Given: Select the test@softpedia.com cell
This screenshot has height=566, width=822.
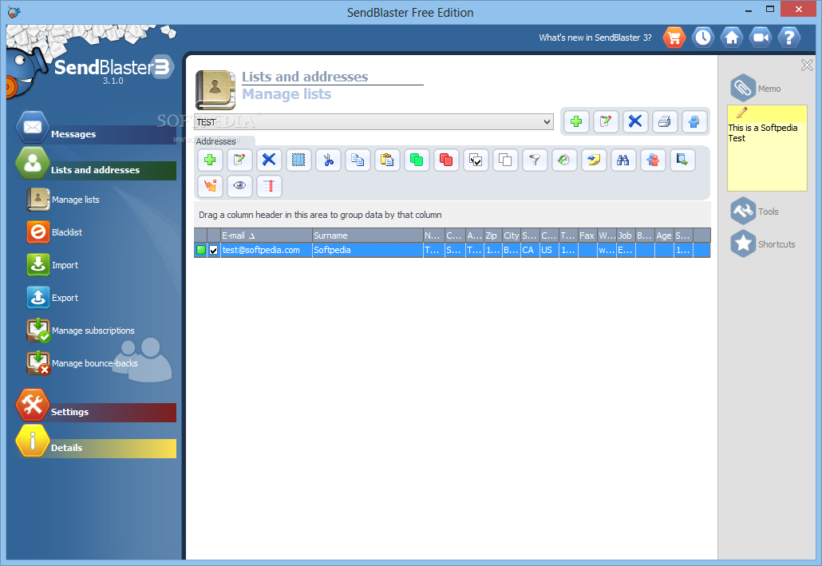Looking at the screenshot, I should click(x=267, y=250).
